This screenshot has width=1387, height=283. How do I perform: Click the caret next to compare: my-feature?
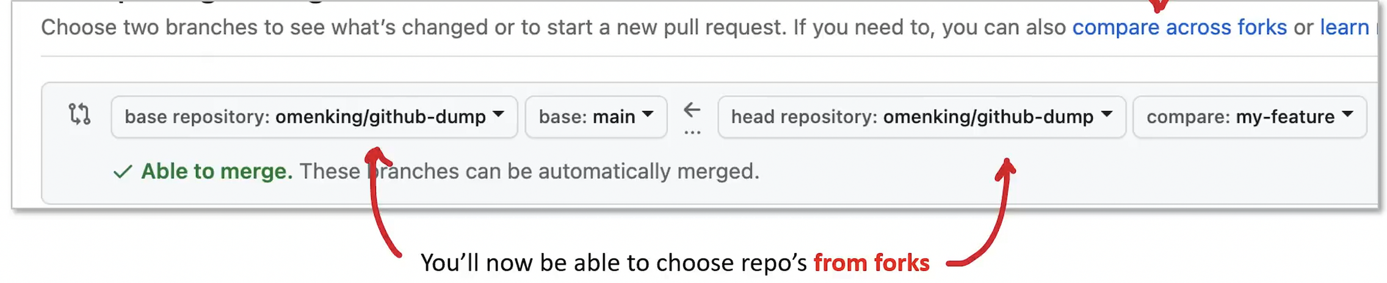pyautogui.click(x=1348, y=114)
